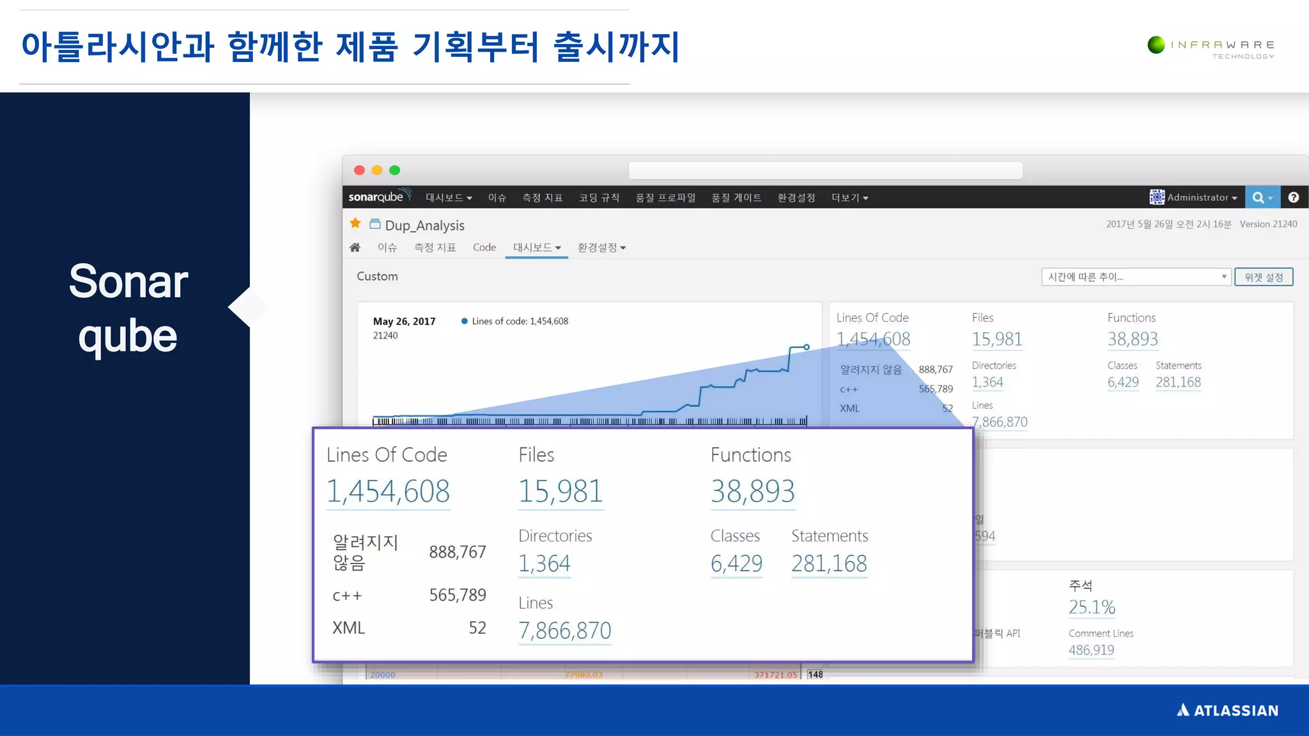Click the 위젯 설정 button

1264,277
